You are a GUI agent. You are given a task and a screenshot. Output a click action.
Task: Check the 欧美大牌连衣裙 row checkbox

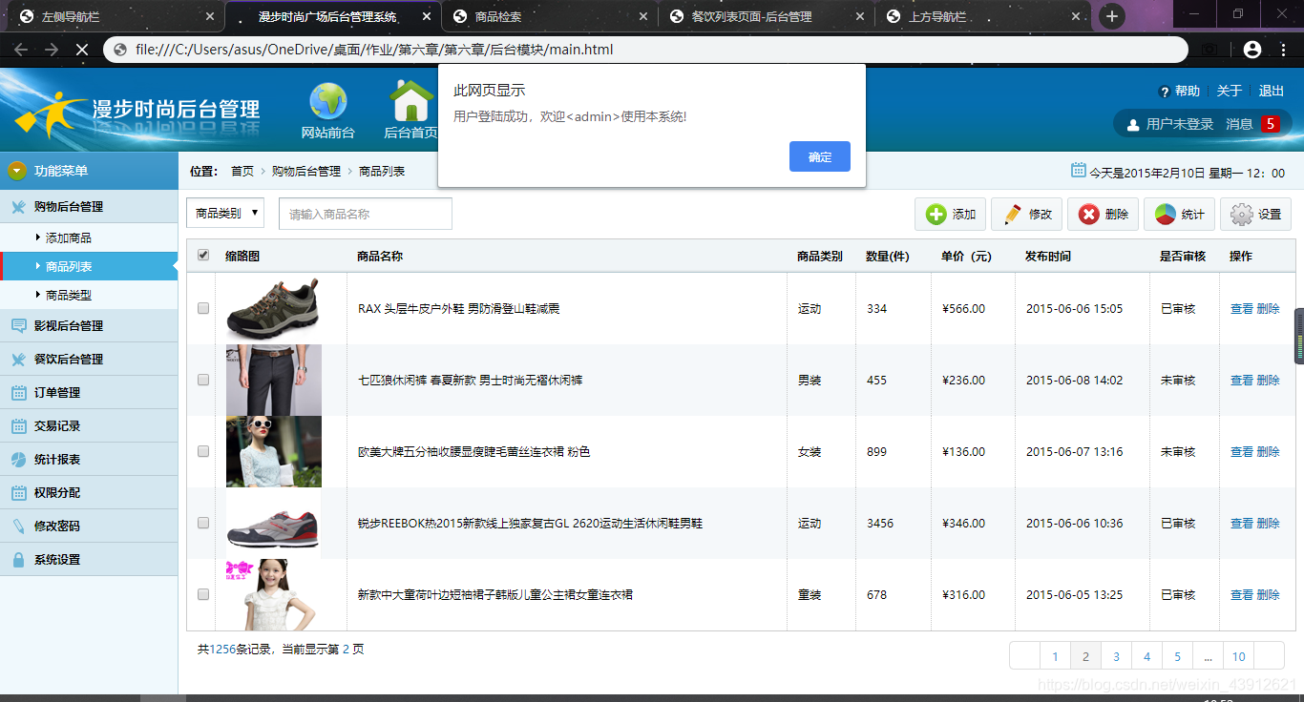point(202,451)
